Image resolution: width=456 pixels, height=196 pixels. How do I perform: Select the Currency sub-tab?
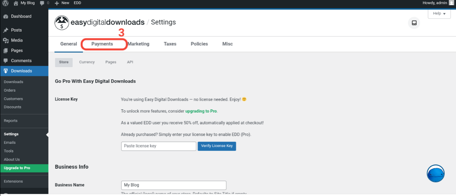tap(87, 62)
